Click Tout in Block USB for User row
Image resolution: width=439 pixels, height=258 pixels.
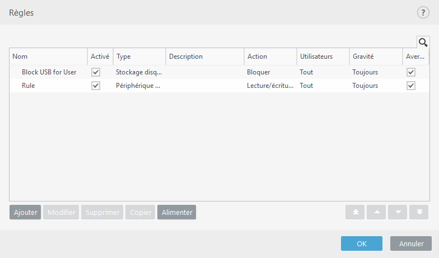pos(306,72)
